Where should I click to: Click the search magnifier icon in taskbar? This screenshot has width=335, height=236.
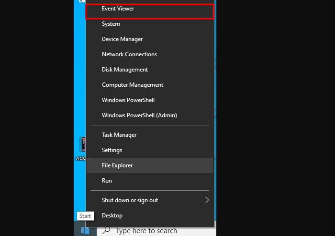point(106,230)
